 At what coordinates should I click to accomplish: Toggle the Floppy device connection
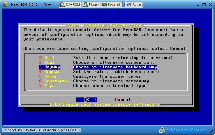coord(91,5)
